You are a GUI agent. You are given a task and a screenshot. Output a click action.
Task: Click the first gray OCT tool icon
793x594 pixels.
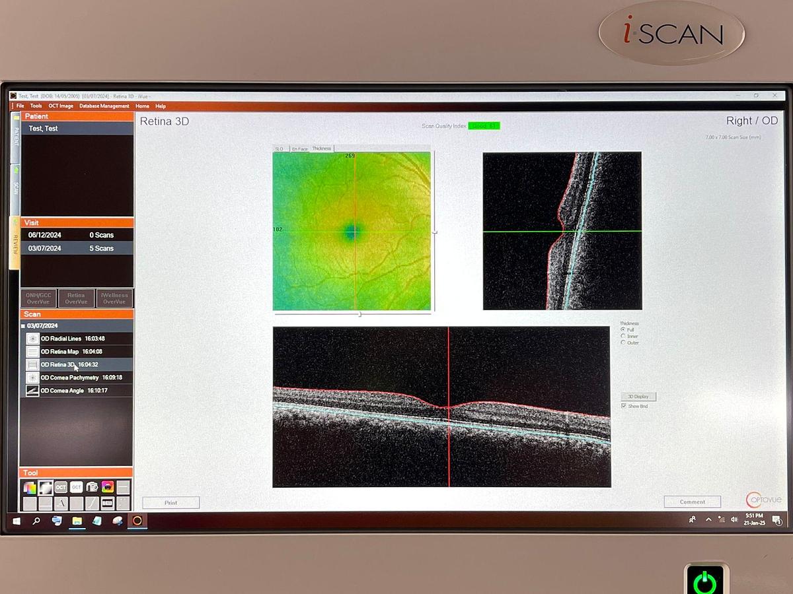pyautogui.click(x=61, y=488)
